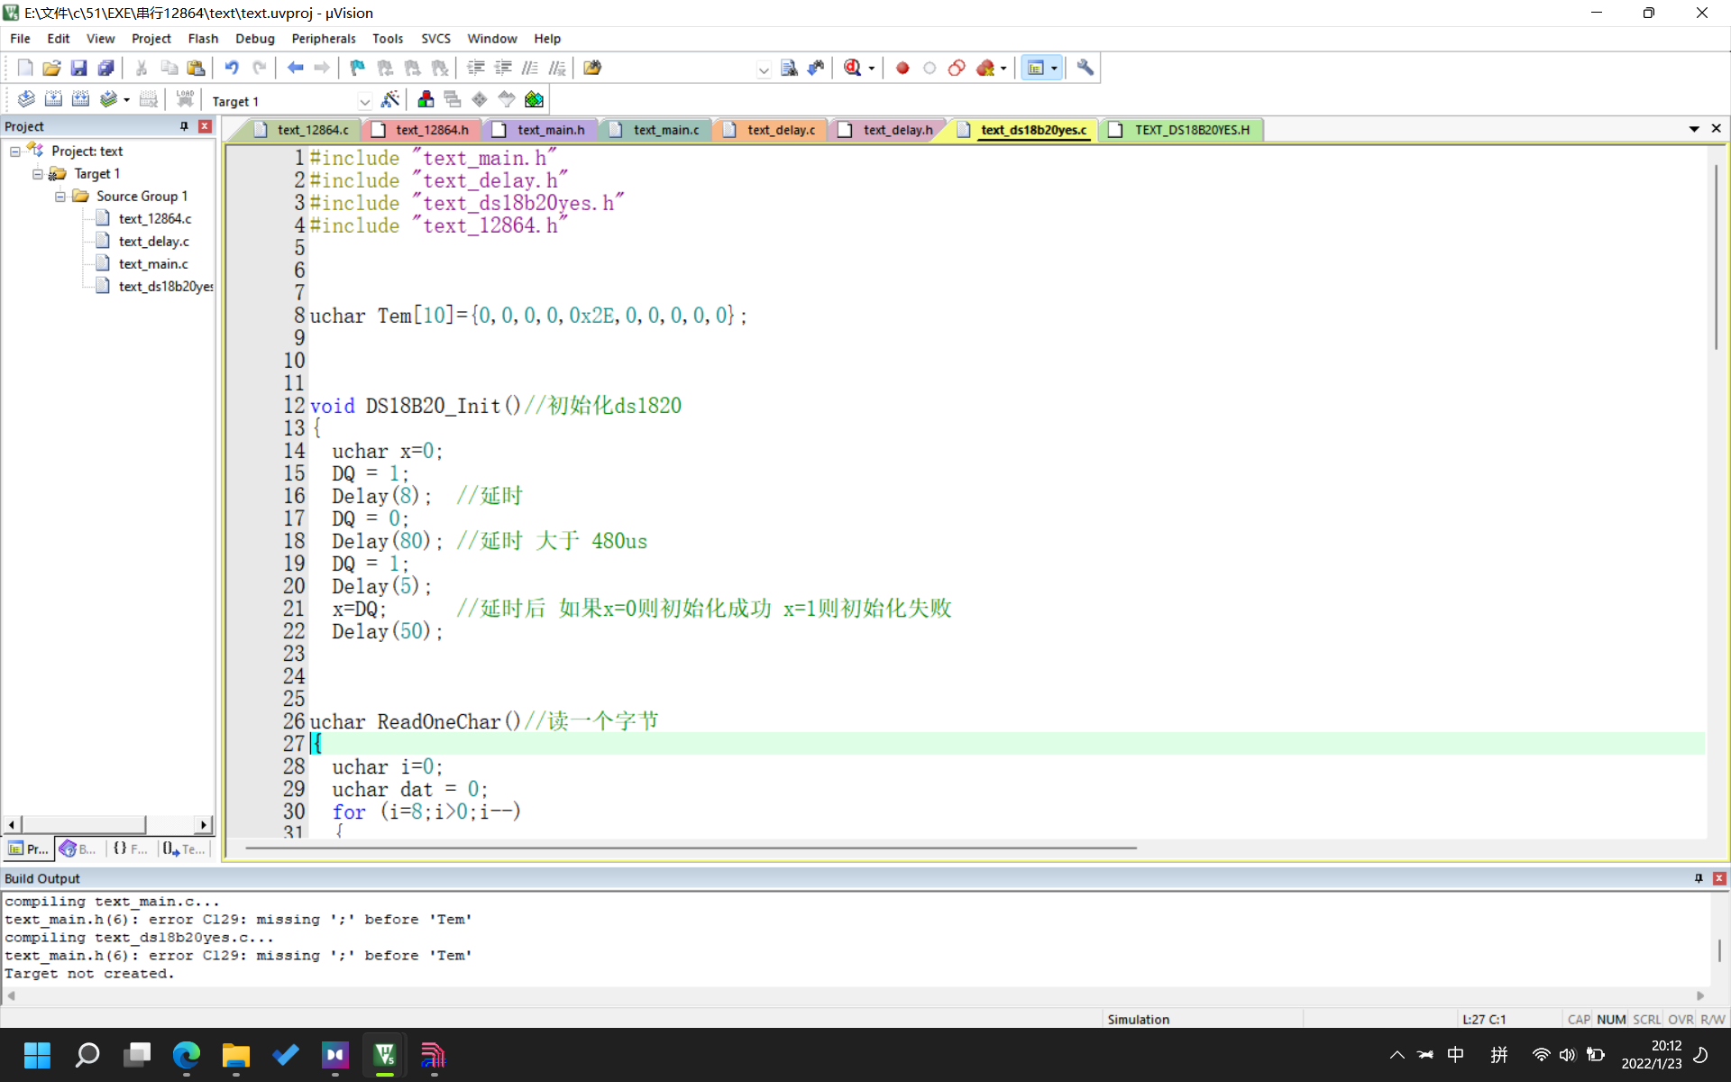Open the Find in Files icon

[592, 68]
